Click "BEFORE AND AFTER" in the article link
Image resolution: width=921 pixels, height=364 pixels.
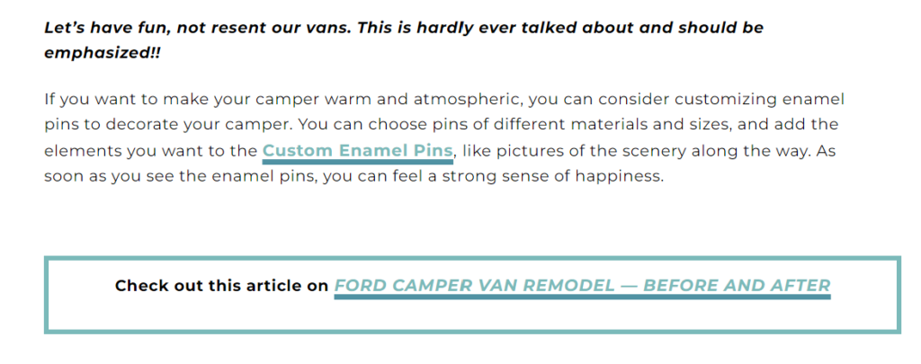click(737, 287)
